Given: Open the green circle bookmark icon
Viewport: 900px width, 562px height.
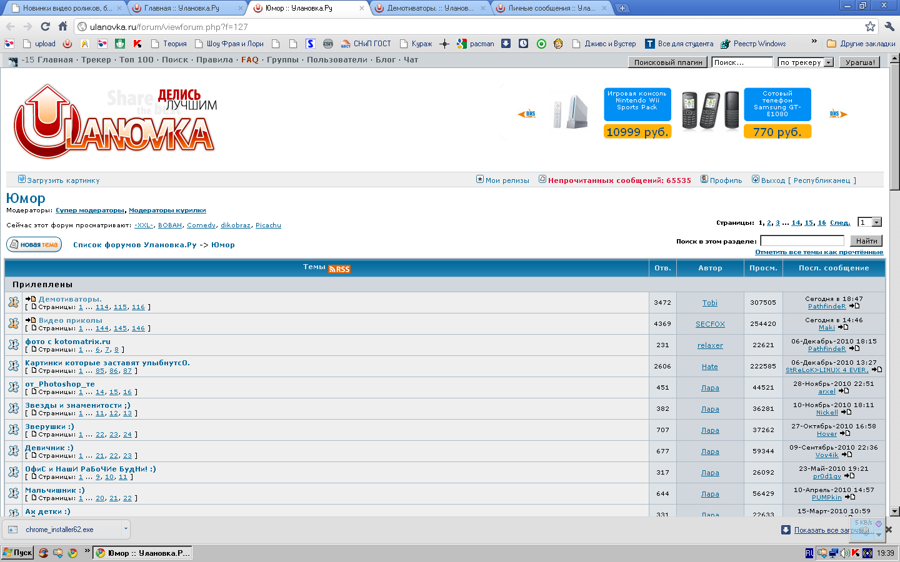Looking at the screenshot, I should pos(541,44).
